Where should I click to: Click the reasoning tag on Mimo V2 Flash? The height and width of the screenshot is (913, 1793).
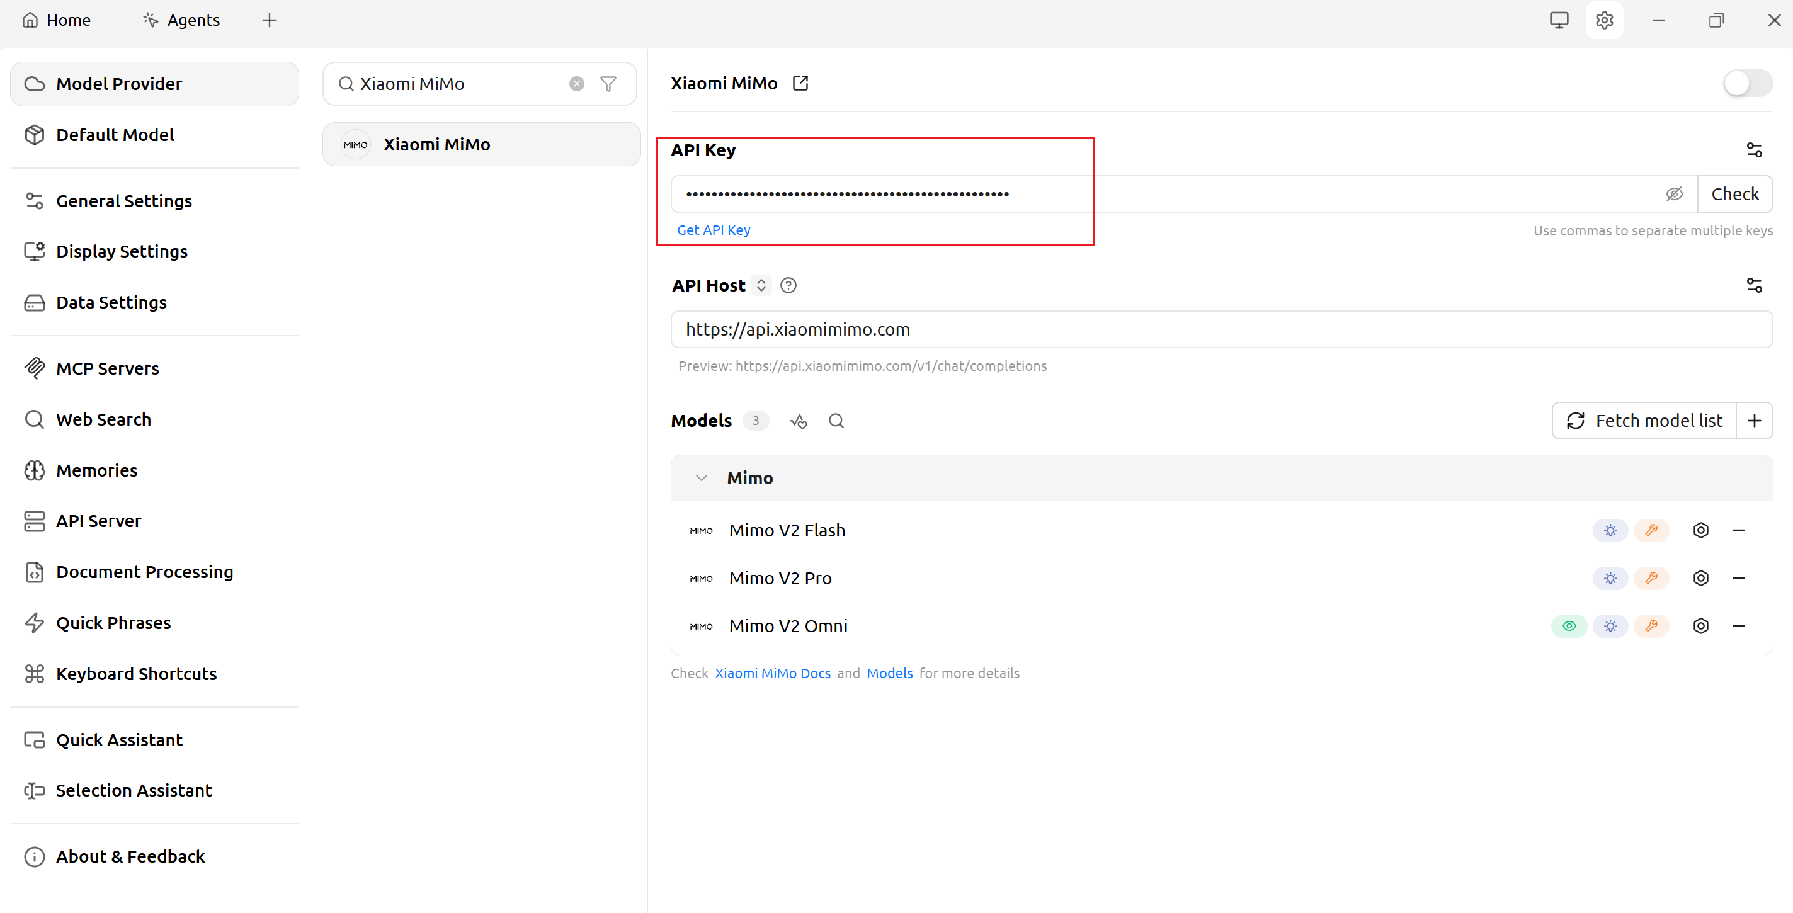(1610, 530)
